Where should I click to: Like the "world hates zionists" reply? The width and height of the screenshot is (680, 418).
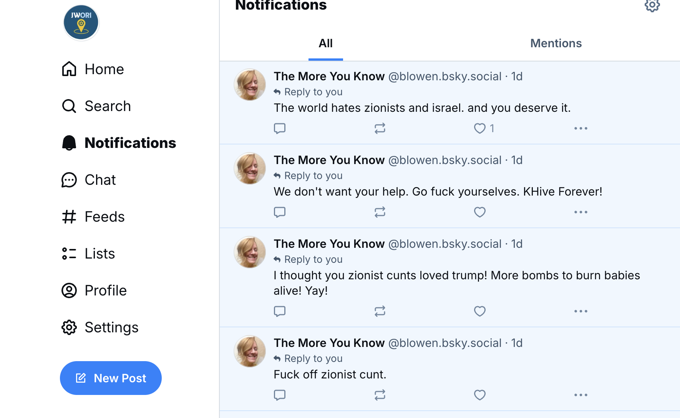point(479,128)
